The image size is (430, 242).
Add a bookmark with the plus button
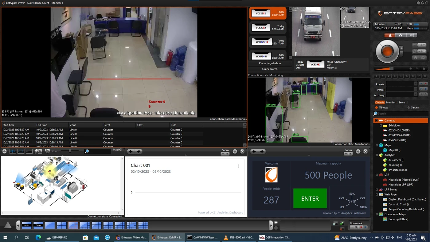coord(352,228)
